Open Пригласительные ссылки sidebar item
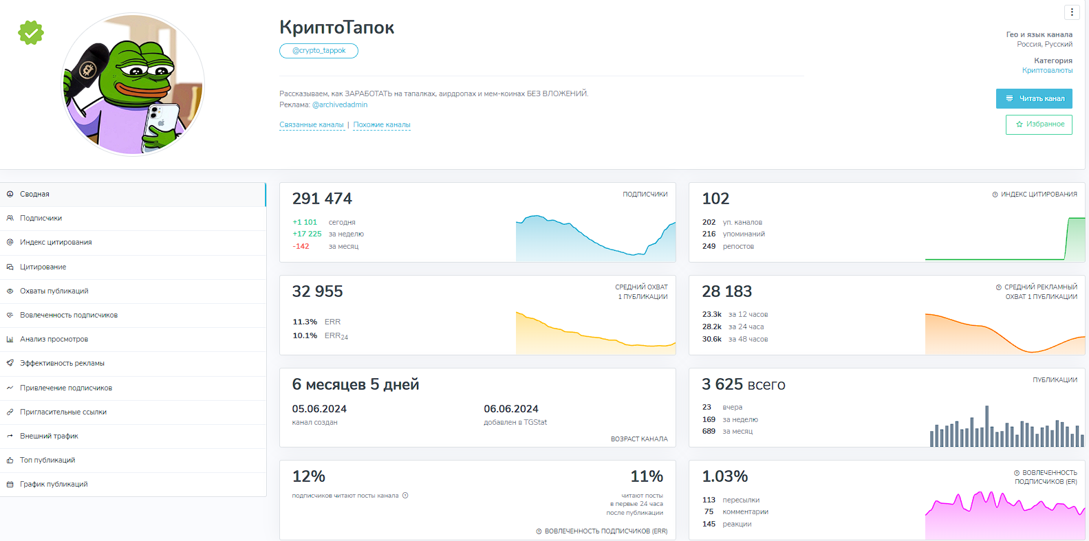1089x541 pixels. (x=133, y=412)
